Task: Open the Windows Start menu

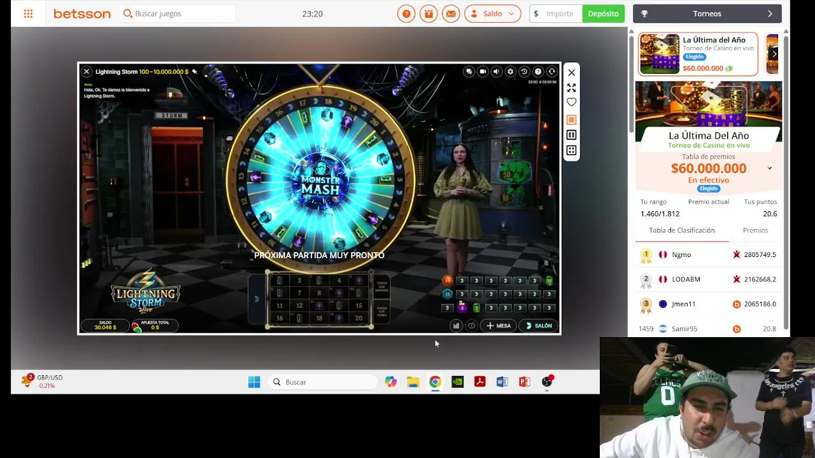Action: tap(254, 382)
